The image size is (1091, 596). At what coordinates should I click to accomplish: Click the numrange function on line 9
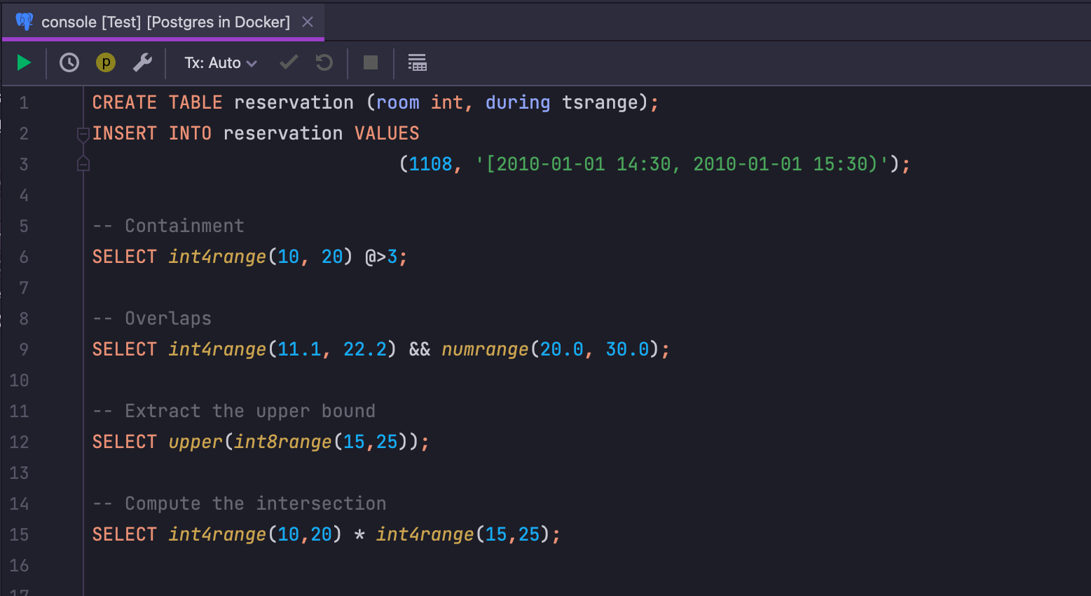tap(485, 349)
